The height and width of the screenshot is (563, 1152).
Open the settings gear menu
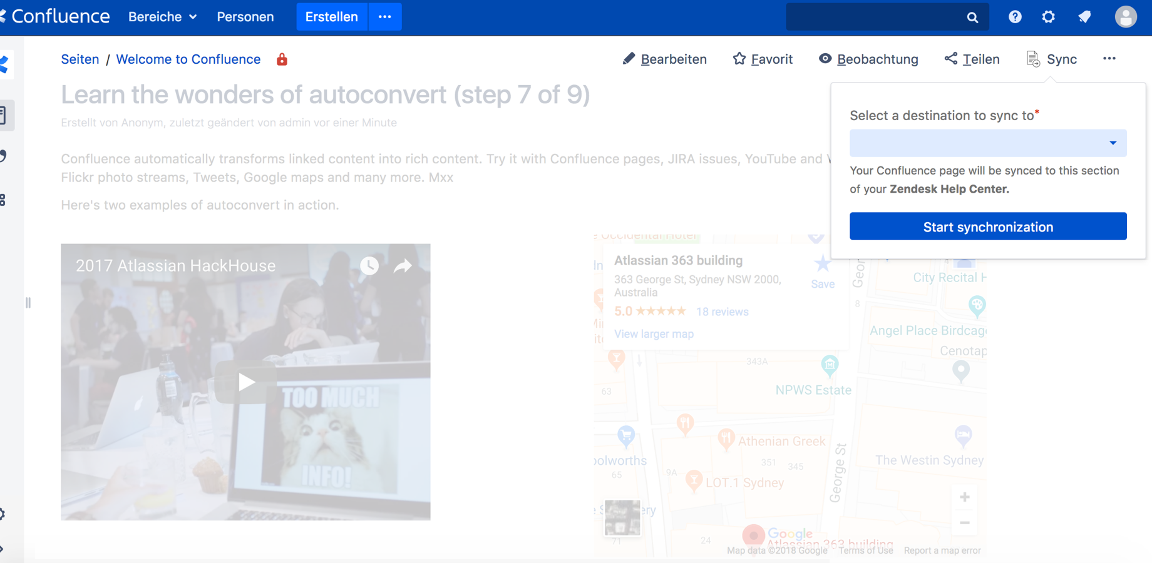[x=1049, y=17]
